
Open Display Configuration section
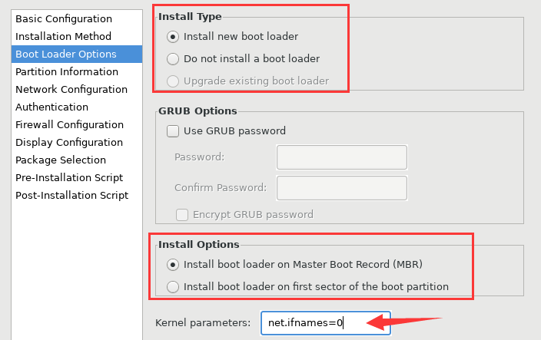pos(69,142)
